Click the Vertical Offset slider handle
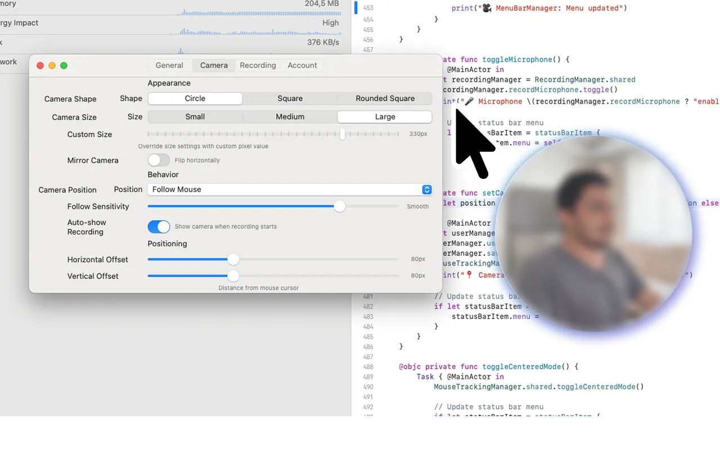This screenshot has height=450, width=720. (x=233, y=276)
